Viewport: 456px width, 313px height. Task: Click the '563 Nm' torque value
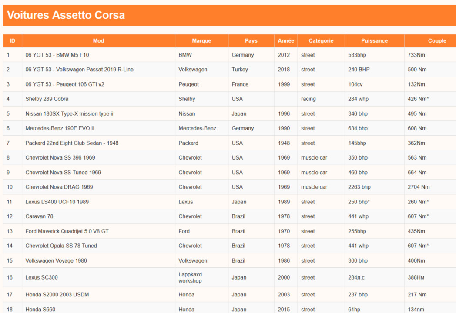pyautogui.click(x=417, y=157)
